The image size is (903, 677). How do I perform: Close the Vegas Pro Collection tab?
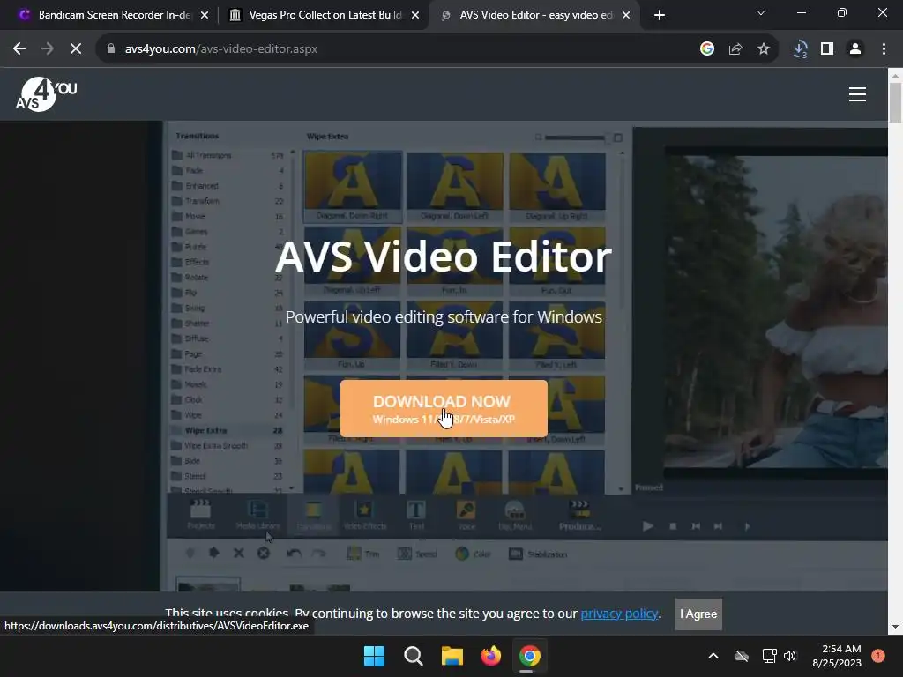click(415, 16)
